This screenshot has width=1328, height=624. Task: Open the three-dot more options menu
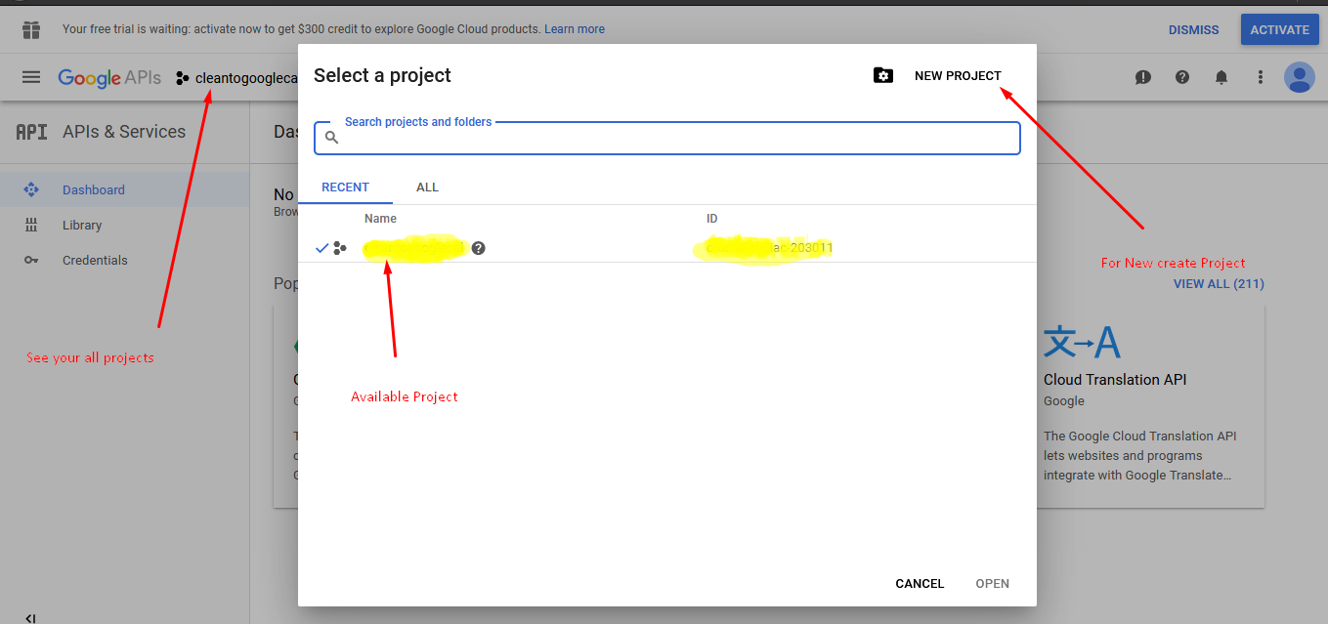pos(1261,77)
